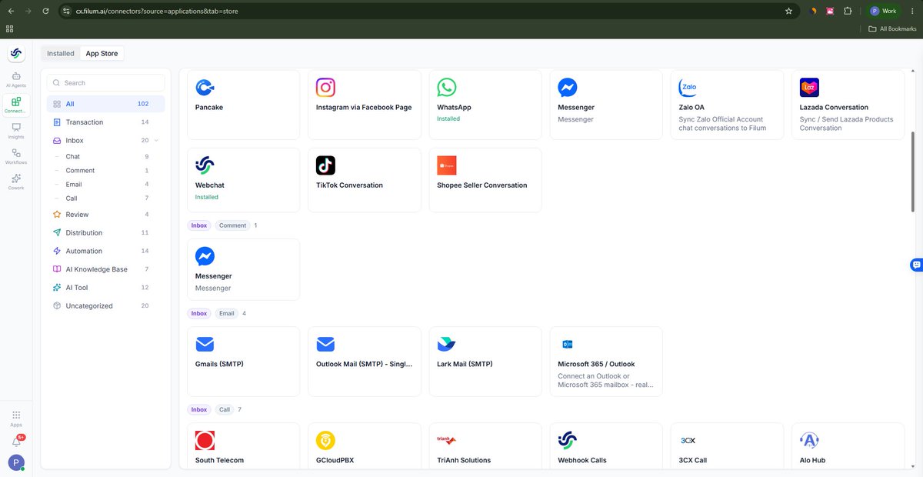Click the 3CX Call app icon
923x477 pixels.
688,440
